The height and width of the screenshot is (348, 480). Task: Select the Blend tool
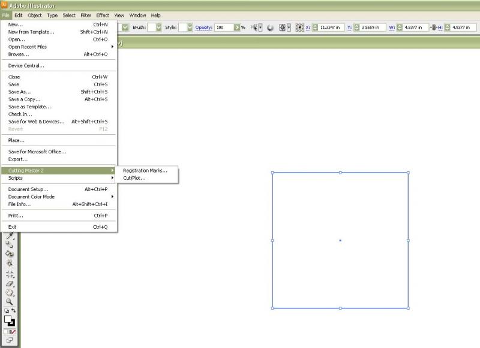tap(10, 244)
